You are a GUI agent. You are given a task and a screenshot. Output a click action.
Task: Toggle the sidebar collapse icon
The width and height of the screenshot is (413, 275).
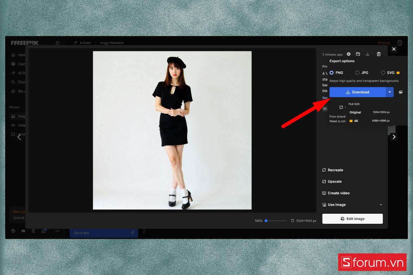pyautogui.click(x=57, y=43)
